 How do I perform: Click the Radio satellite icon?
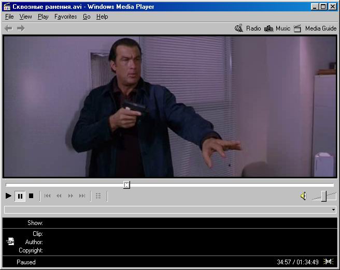point(239,28)
